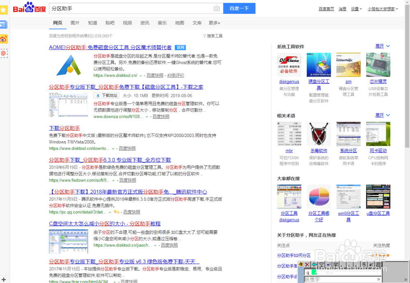
Task: Click the 下载之家 result screenshot thumbnail
Action: [x=68, y=104]
